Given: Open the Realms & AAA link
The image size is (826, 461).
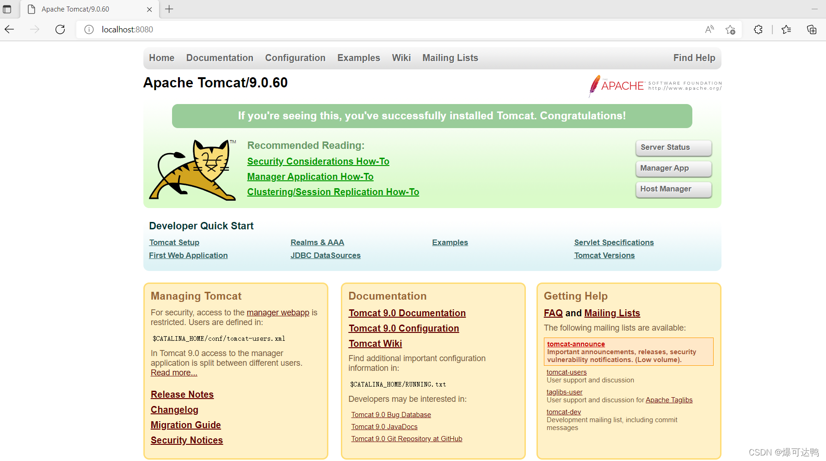Looking at the screenshot, I should coord(317,242).
